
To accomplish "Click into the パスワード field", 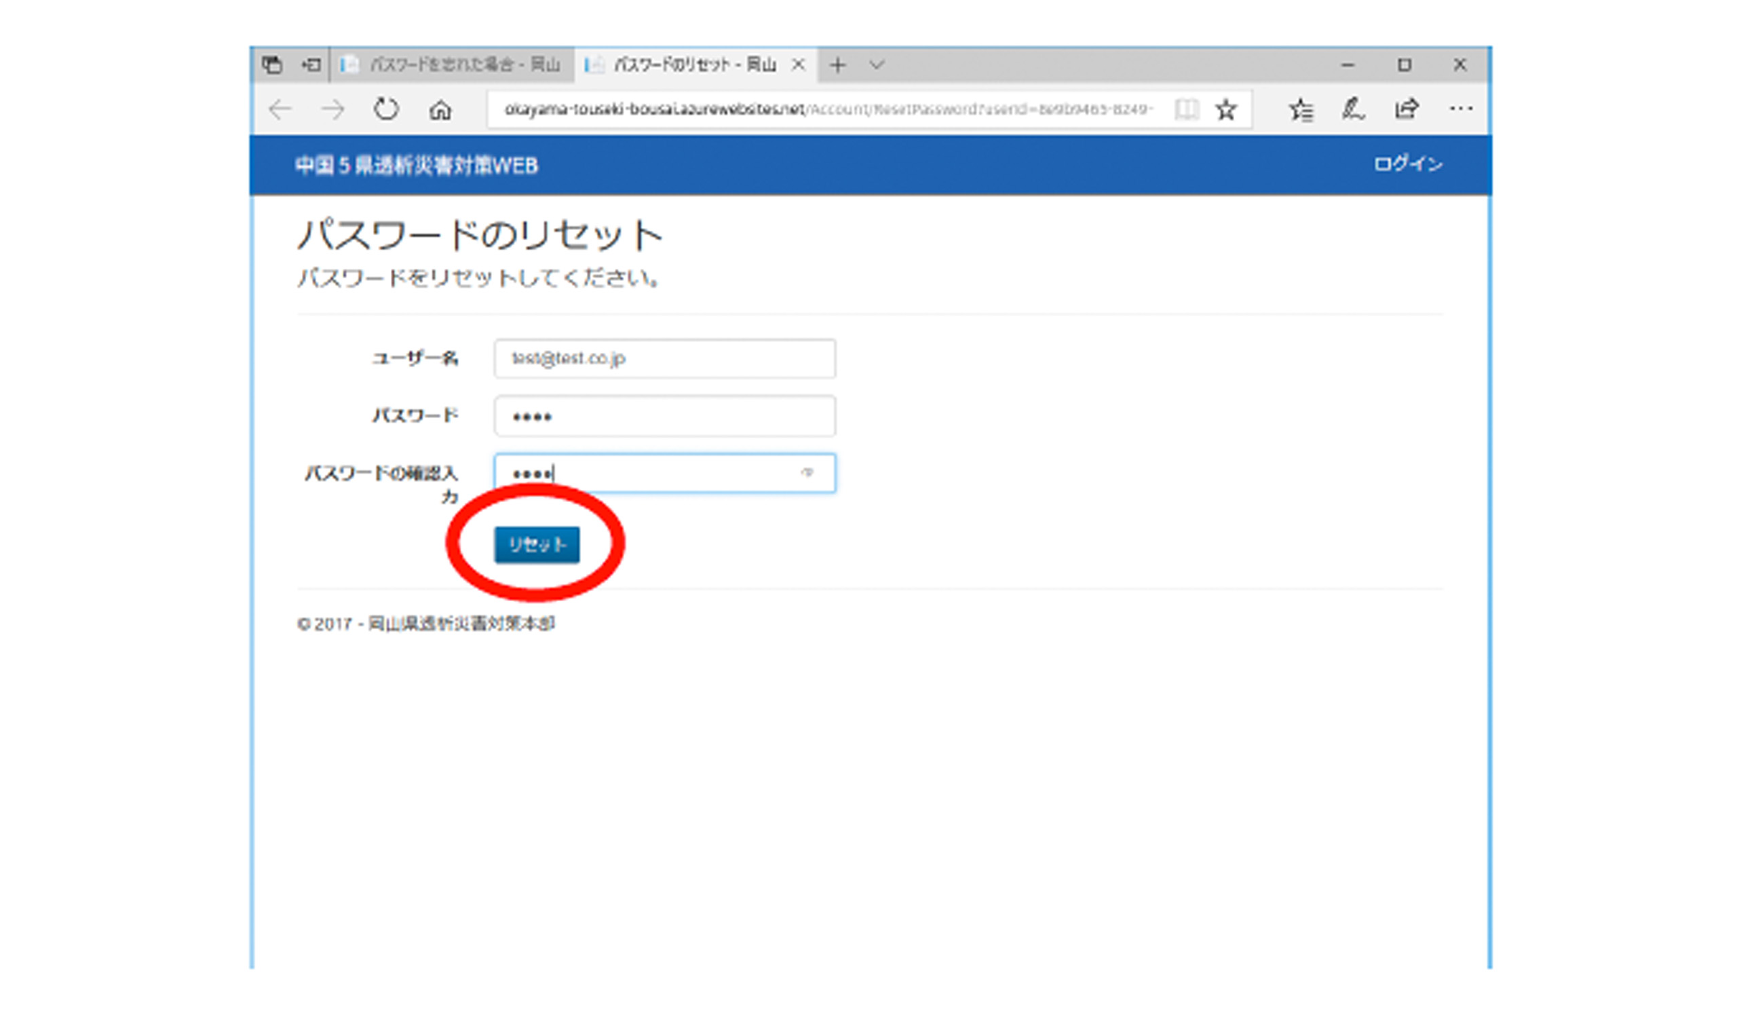I will click(664, 416).
